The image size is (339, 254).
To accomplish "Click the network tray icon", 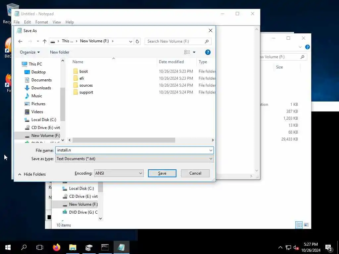I will (x=288, y=247).
